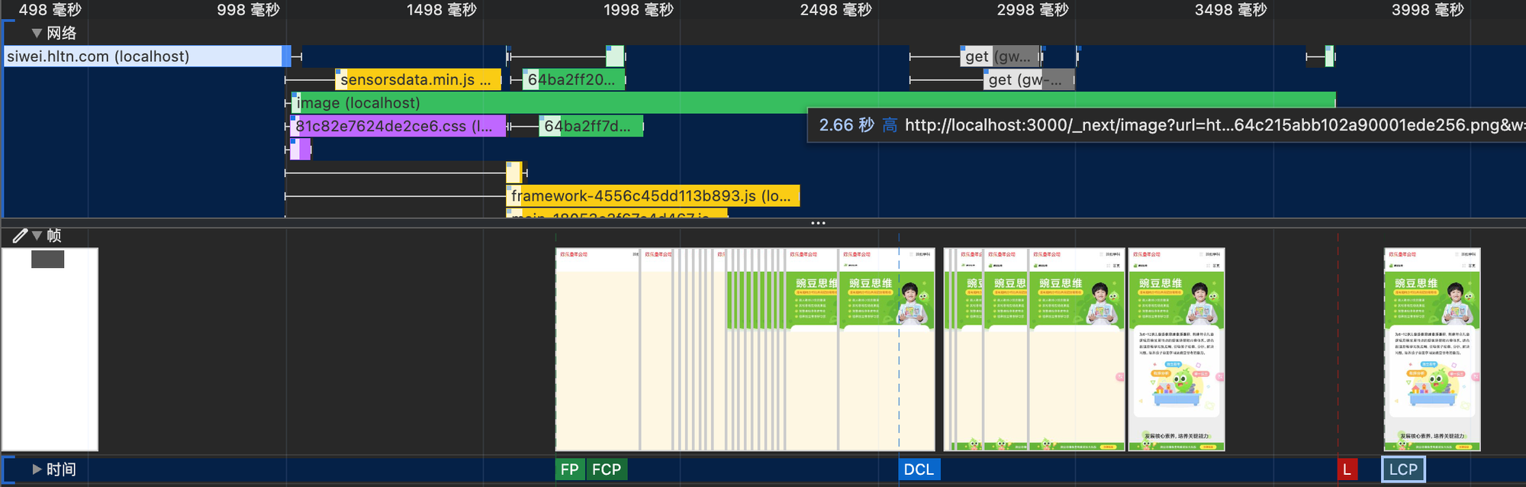Click the 64ba2ff7d request bar

click(x=590, y=126)
